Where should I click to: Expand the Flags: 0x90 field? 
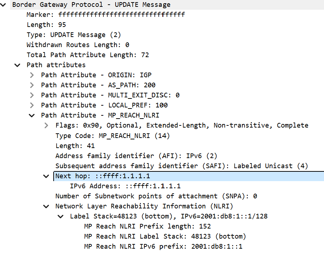point(46,125)
